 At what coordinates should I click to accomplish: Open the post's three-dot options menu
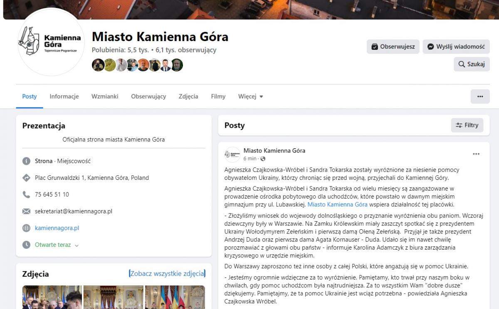coord(476,154)
